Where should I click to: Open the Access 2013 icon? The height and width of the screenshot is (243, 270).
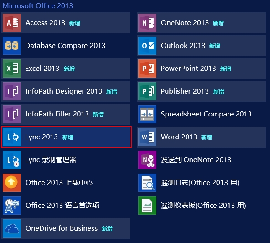tap(12, 23)
